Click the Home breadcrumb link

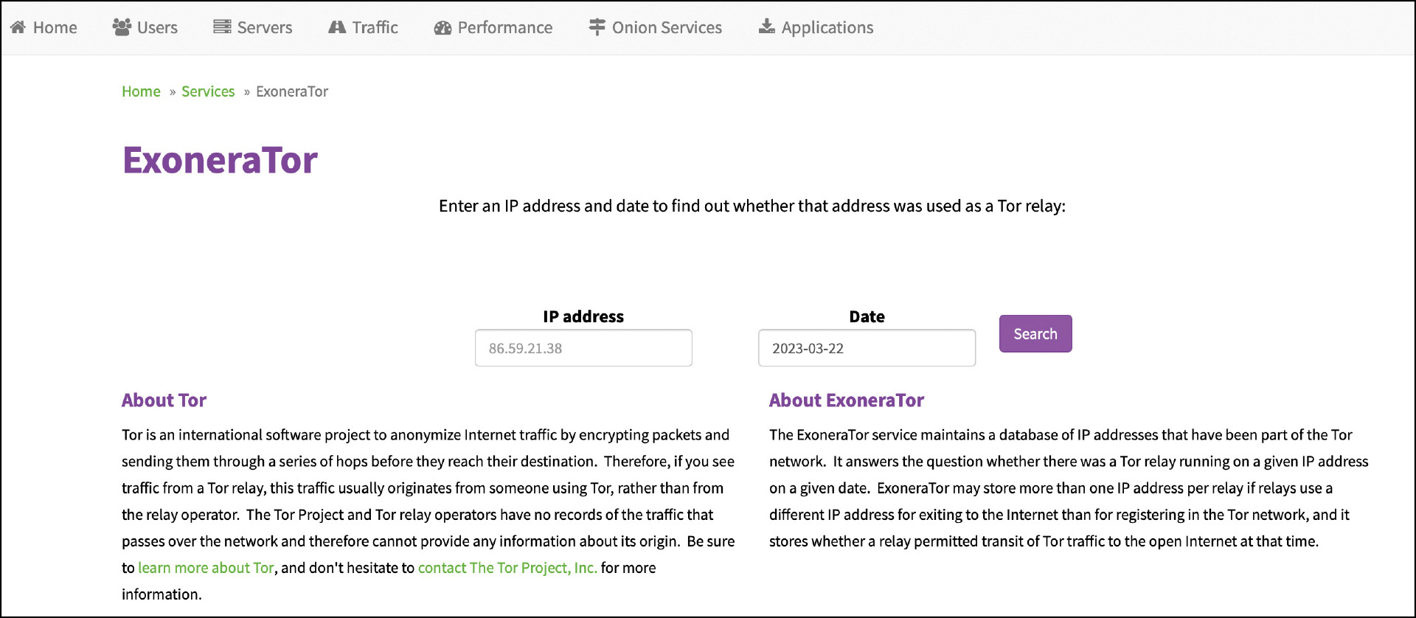pos(141,91)
